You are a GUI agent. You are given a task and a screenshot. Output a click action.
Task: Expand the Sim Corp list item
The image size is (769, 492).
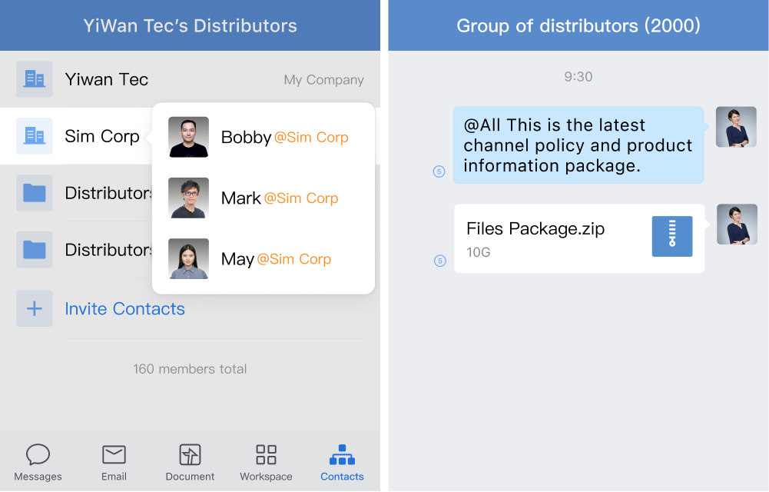coord(76,136)
